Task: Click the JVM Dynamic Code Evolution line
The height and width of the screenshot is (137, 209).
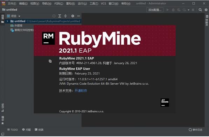Action: click(104, 84)
